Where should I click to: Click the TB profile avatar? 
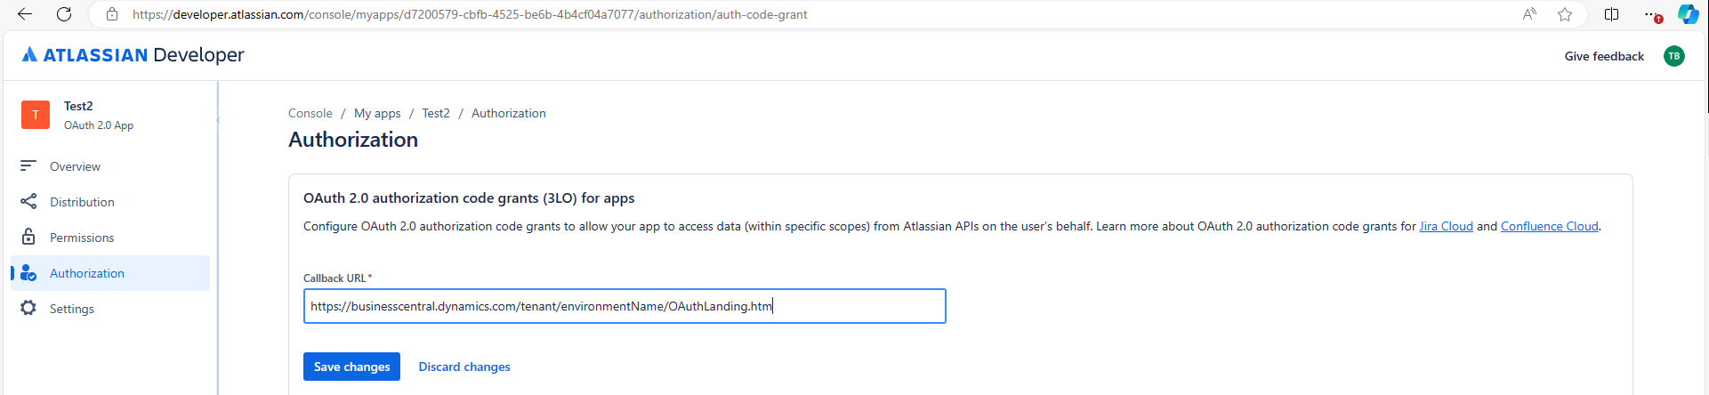click(1673, 56)
